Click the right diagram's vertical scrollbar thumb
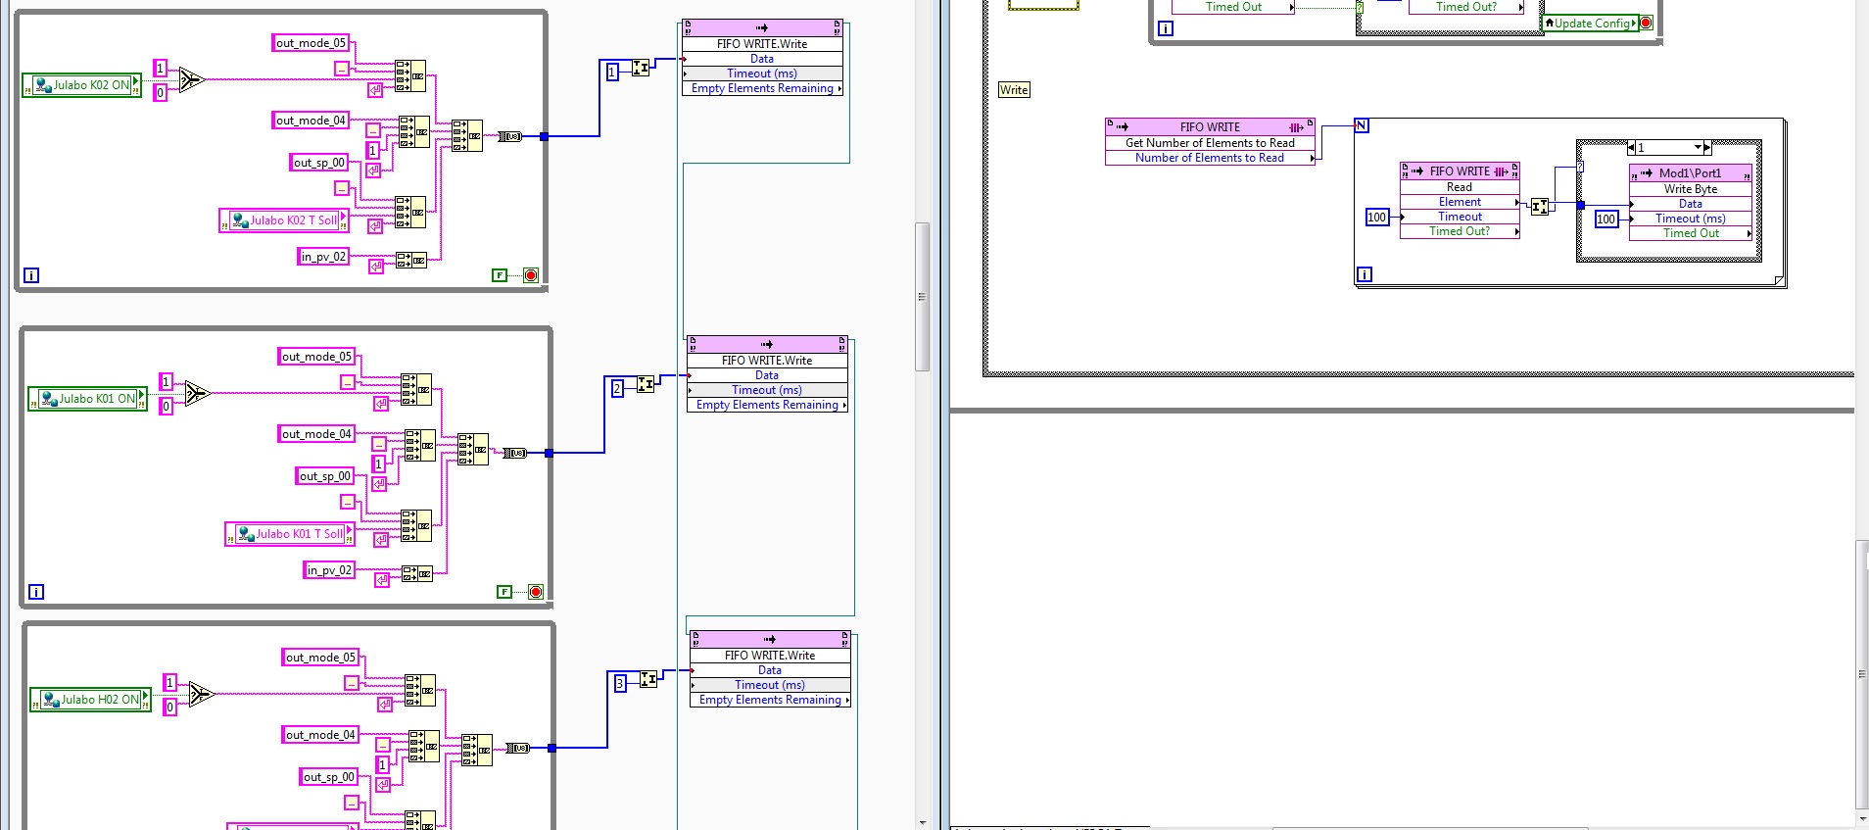This screenshot has width=1869, height=830. [1862, 673]
